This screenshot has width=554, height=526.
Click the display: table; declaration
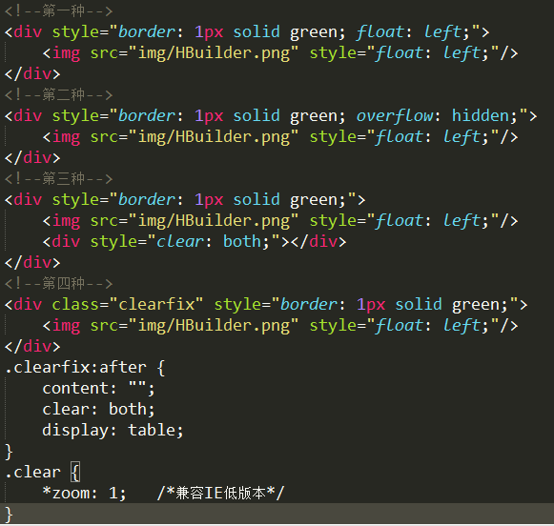pyautogui.click(x=113, y=431)
